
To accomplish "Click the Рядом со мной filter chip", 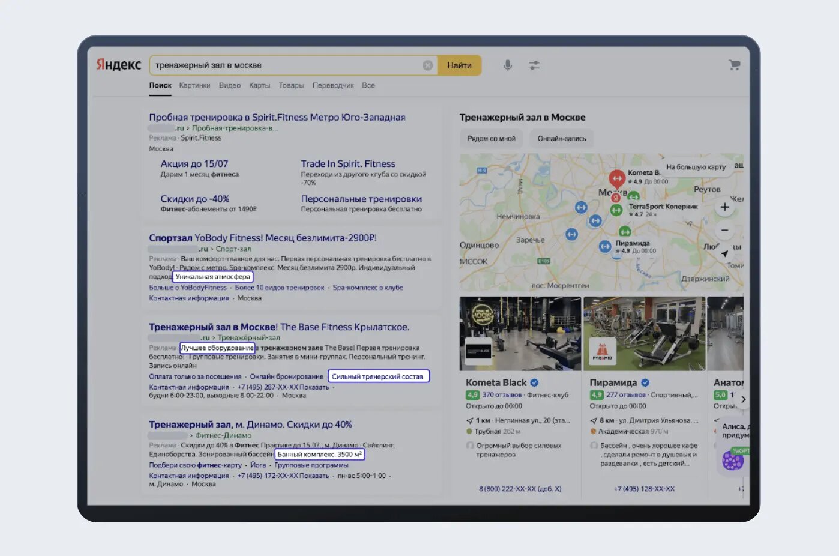I will point(491,139).
